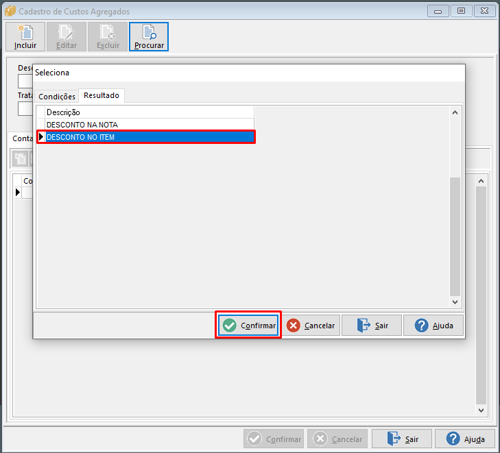
Task: Click Sair in the Seleciona dialog
Action: coord(372,326)
